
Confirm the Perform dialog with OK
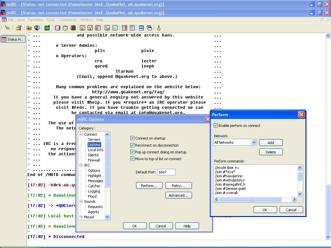click(x=265, y=210)
